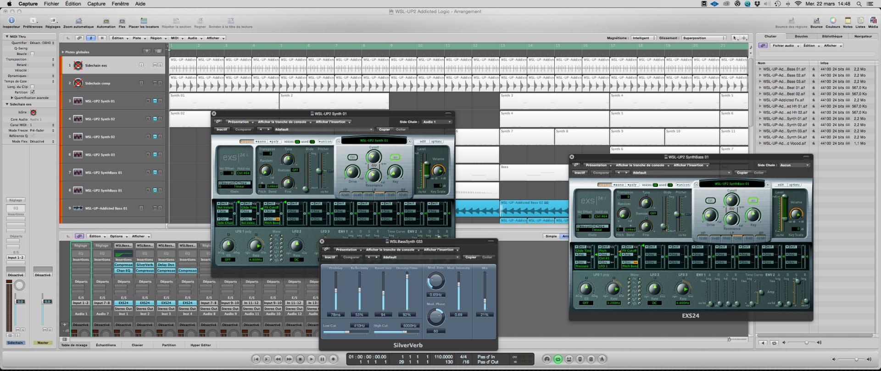Add a new track with plus button
881x371 pixels.
pos(147,51)
